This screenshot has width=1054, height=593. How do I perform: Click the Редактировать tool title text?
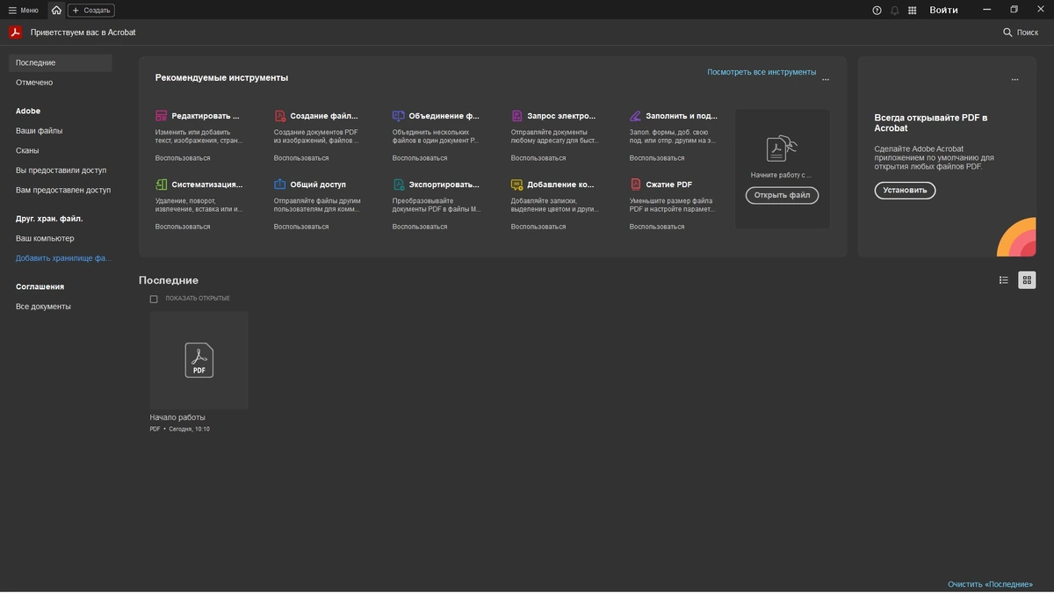pos(206,116)
